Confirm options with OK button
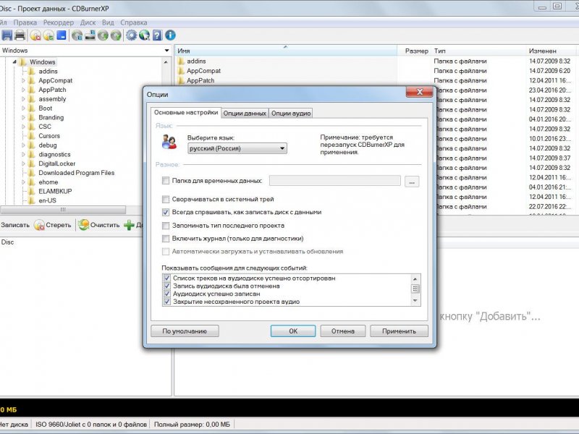Image resolution: width=579 pixels, height=434 pixels. [x=293, y=331]
